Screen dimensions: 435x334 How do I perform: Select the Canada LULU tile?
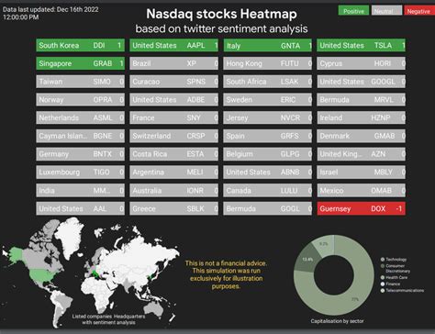pos(268,190)
